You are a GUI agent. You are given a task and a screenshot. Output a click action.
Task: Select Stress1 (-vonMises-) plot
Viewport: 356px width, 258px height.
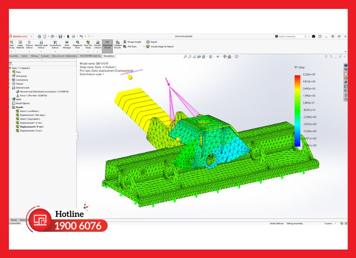pos(28,111)
